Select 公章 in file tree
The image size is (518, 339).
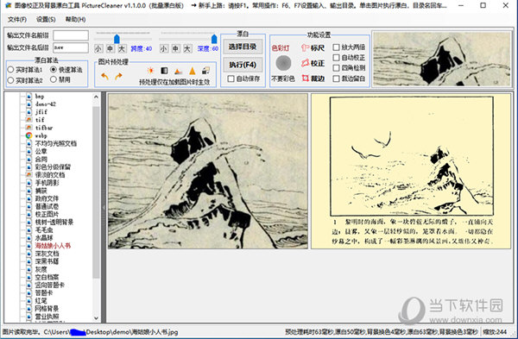[41, 151]
